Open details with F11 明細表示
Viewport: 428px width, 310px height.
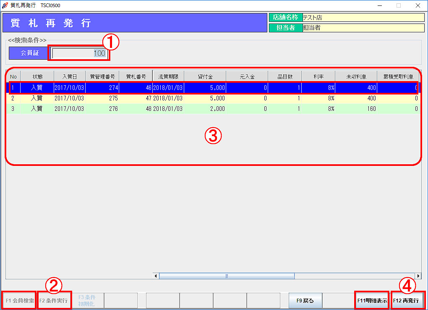(x=372, y=301)
